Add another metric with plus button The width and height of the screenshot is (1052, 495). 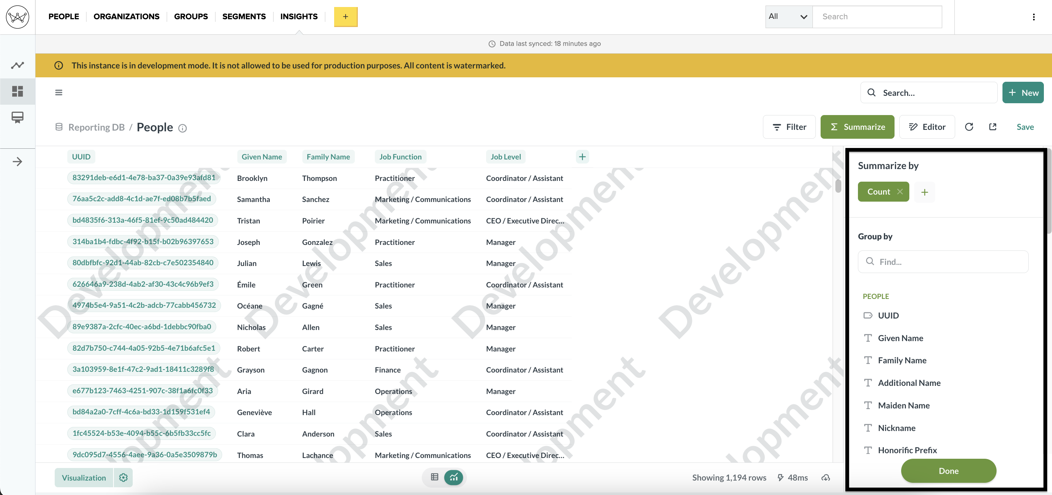click(x=924, y=192)
